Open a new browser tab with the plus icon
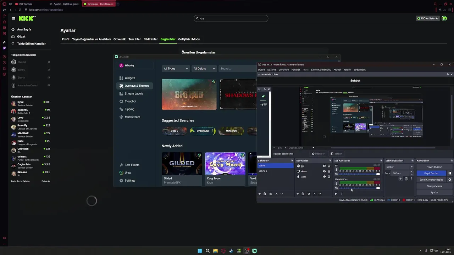 pyautogui.click(x=118, y=4)
